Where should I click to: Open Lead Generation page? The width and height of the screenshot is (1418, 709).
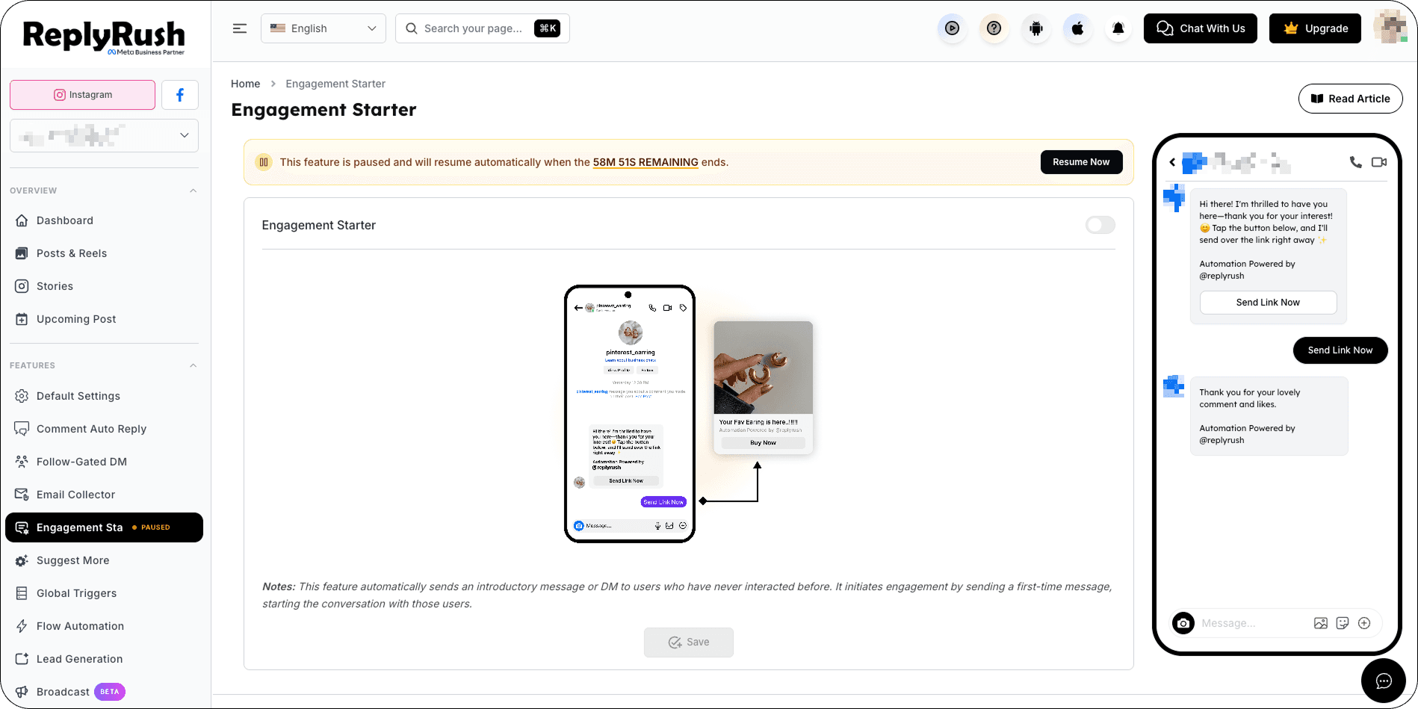[105, 659]
